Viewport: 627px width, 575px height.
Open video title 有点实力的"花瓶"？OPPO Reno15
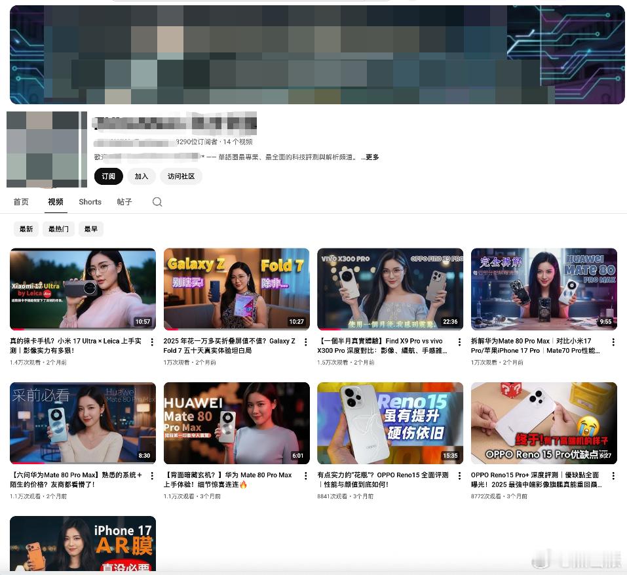coord(383,480)
